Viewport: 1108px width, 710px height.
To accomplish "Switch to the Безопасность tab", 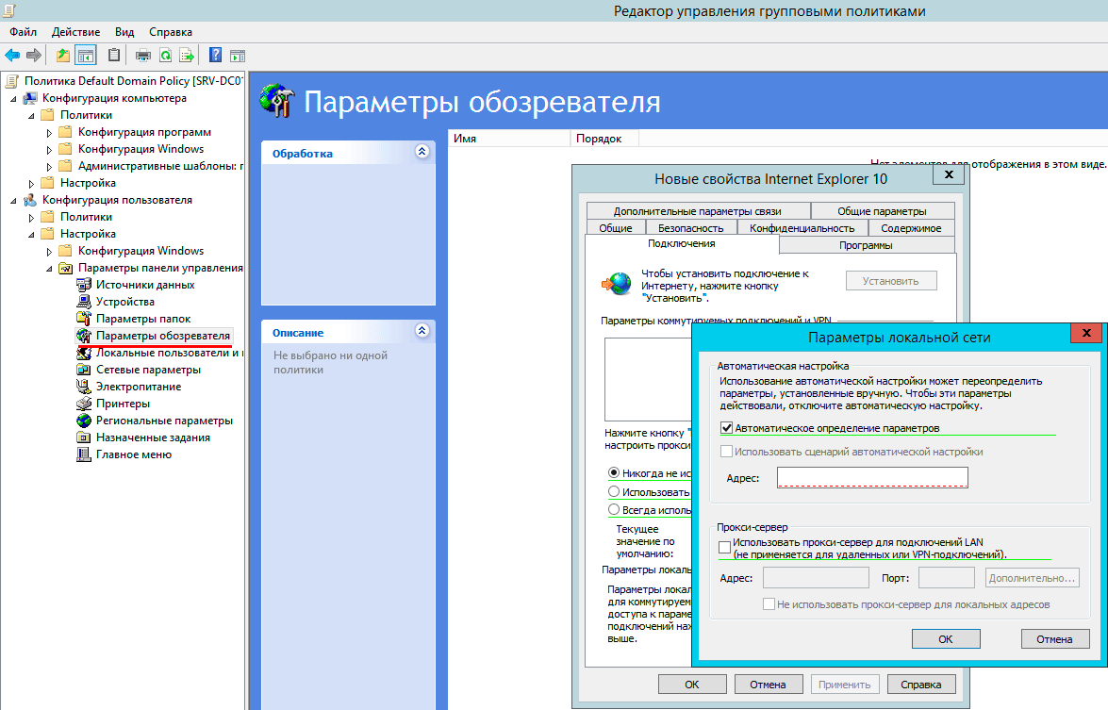I will tap(690, 228).
